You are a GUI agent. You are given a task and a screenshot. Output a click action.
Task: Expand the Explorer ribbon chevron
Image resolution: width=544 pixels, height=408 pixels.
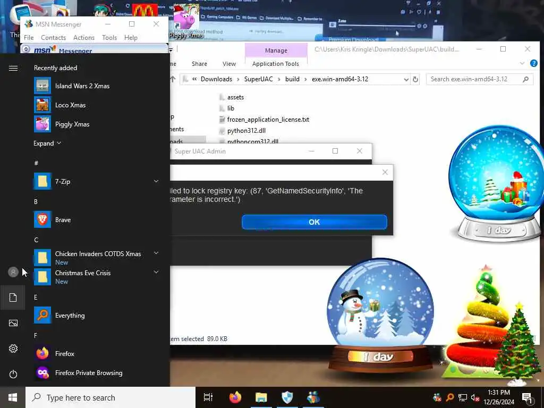point(522,64)
